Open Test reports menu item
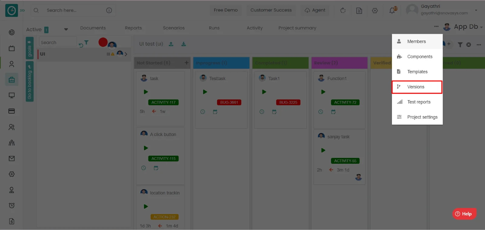Screen dimensions: 485x230 tap(417, 102)
